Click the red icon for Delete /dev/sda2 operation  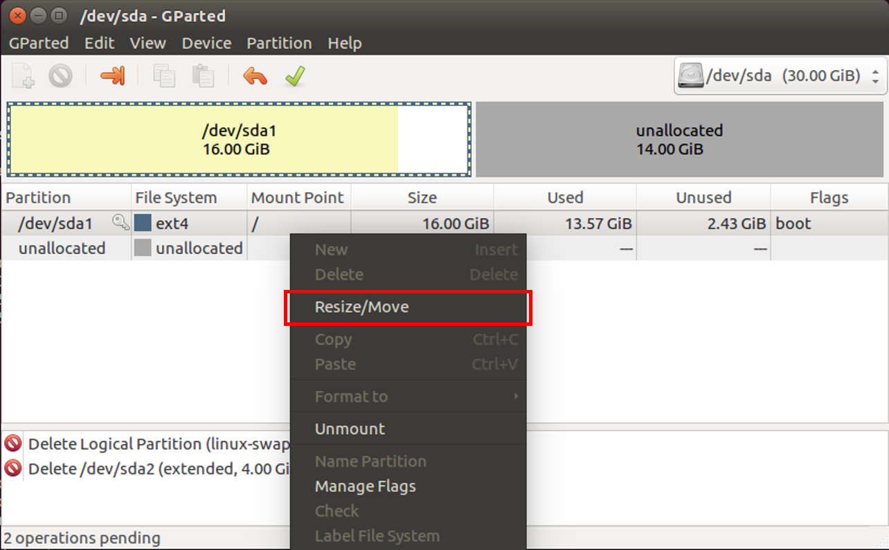tap(12, 468)
